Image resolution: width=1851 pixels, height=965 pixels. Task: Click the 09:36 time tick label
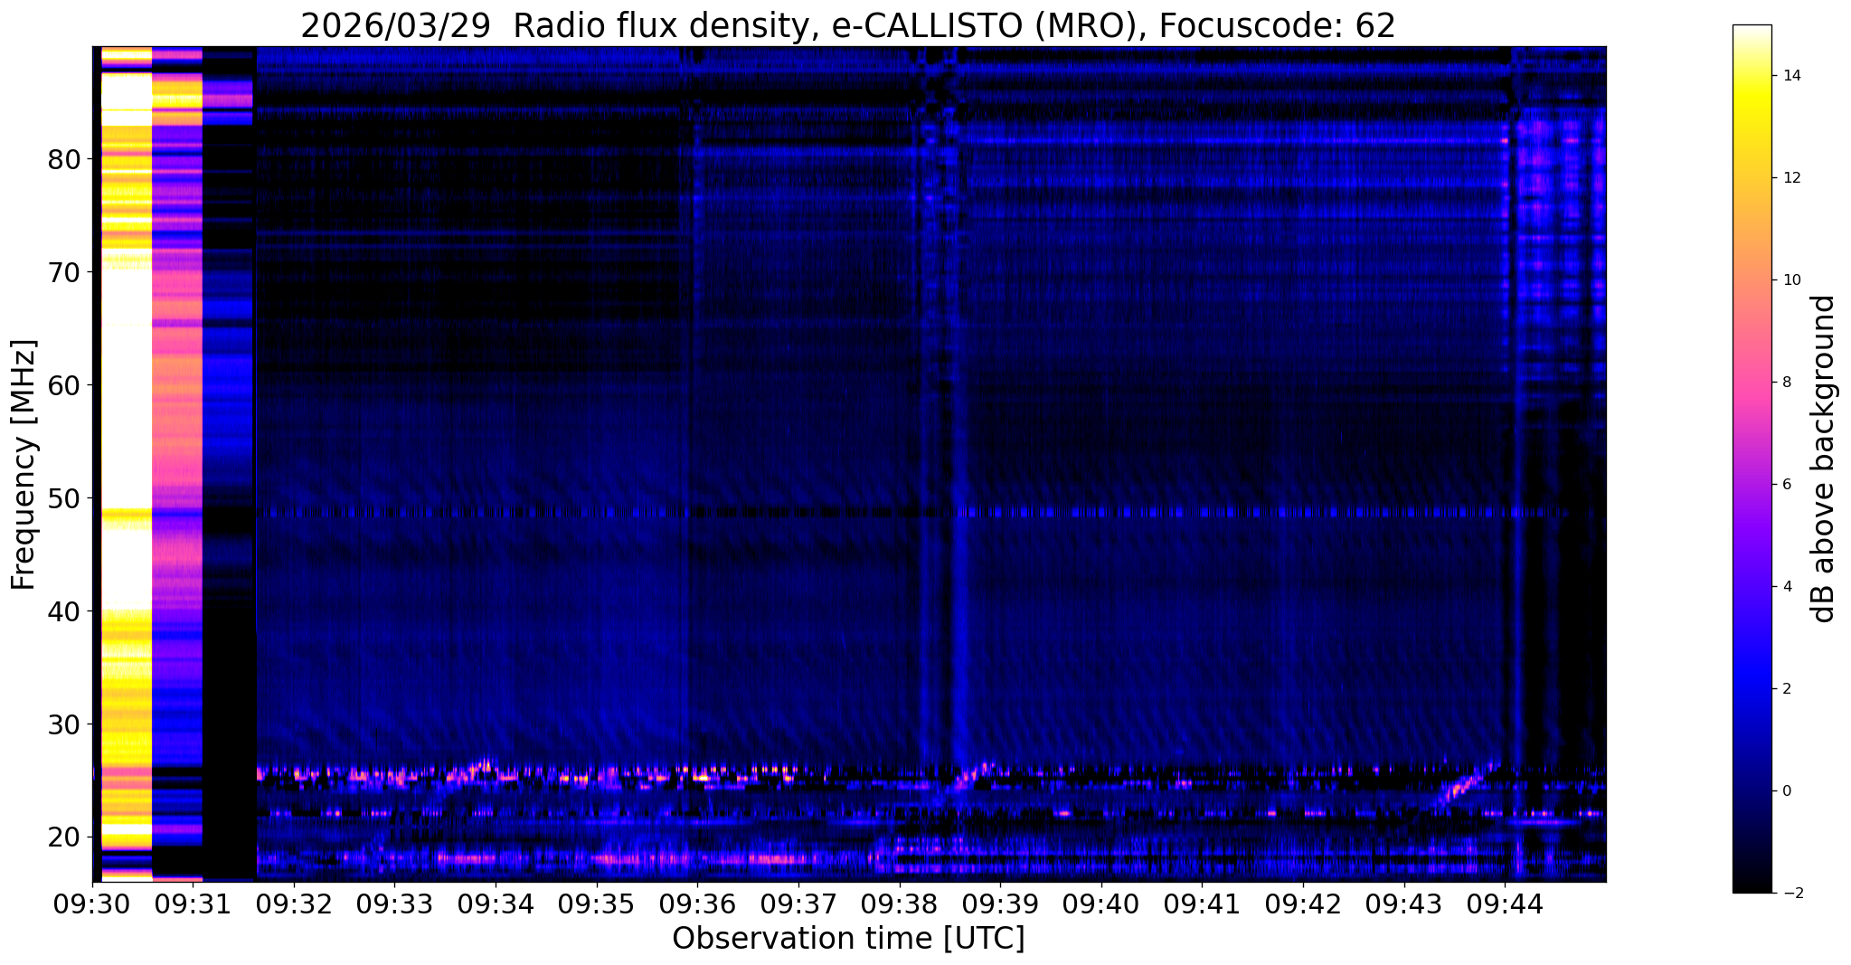click(698, 903)
